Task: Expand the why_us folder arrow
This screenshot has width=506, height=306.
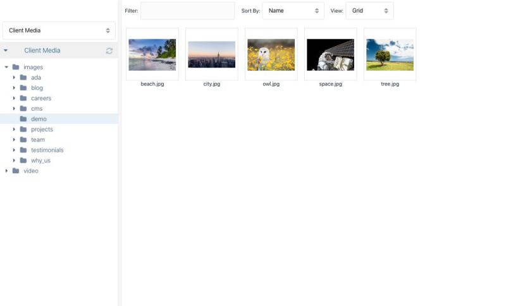Action: [x=14, y=160]
